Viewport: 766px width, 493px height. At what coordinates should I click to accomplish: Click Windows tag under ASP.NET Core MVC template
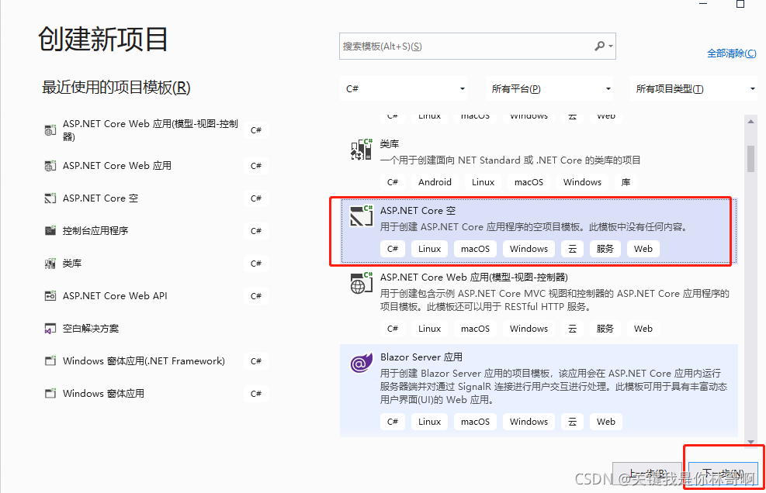click(529, 329)
